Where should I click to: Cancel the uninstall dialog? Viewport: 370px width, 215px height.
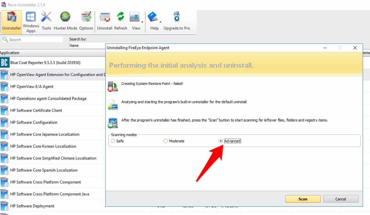click(x=341, y=199)
